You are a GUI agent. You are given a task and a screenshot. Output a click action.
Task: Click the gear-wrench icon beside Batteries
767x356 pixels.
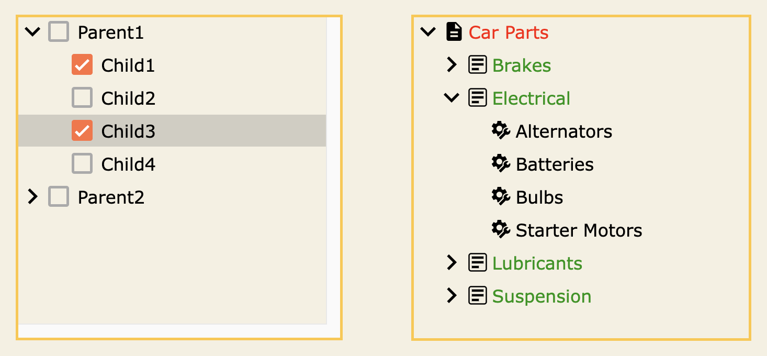click(x=501, y=163)
